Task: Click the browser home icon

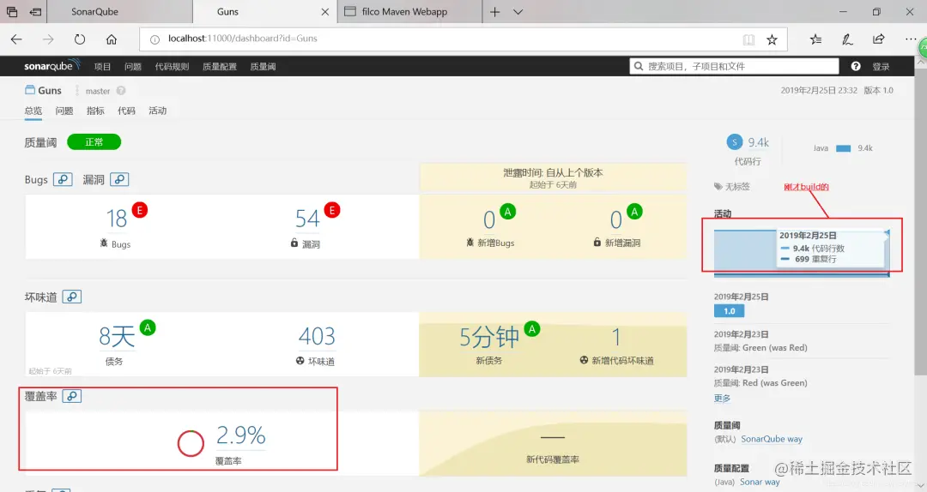Action: (111, 39)
